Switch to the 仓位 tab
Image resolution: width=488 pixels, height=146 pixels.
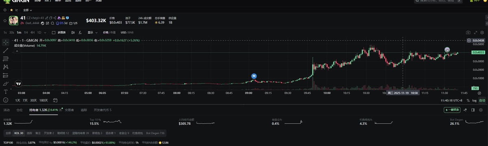(19, 110)
